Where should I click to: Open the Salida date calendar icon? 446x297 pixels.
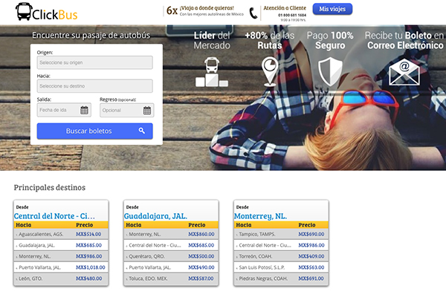(x=84, y=110)
